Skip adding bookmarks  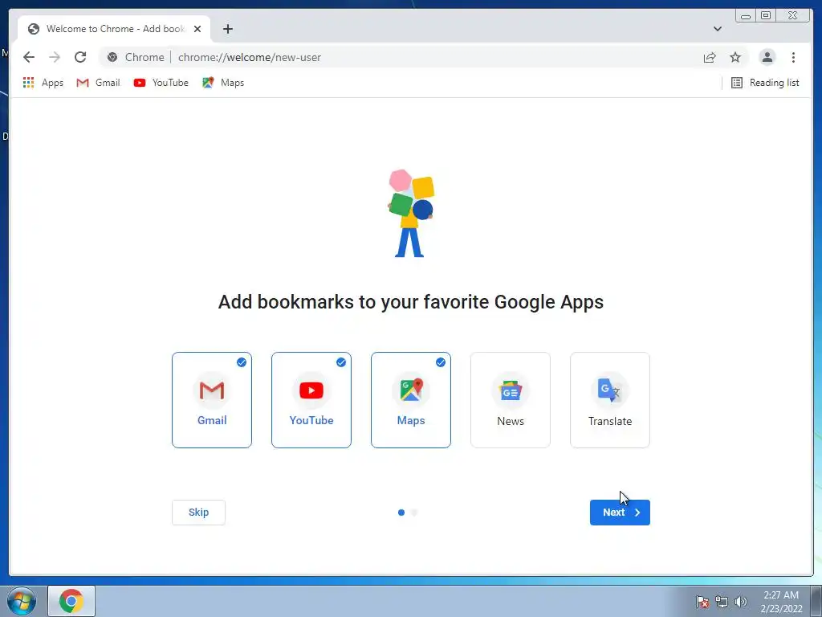(199, 512)
